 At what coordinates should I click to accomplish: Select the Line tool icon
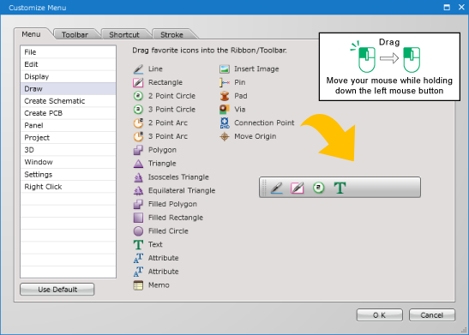coord(138,69)
